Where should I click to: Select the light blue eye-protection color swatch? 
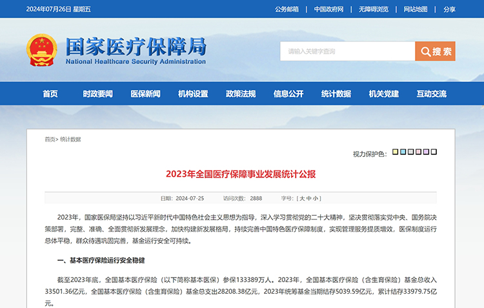pyautogui.click(x=403, y=152)
